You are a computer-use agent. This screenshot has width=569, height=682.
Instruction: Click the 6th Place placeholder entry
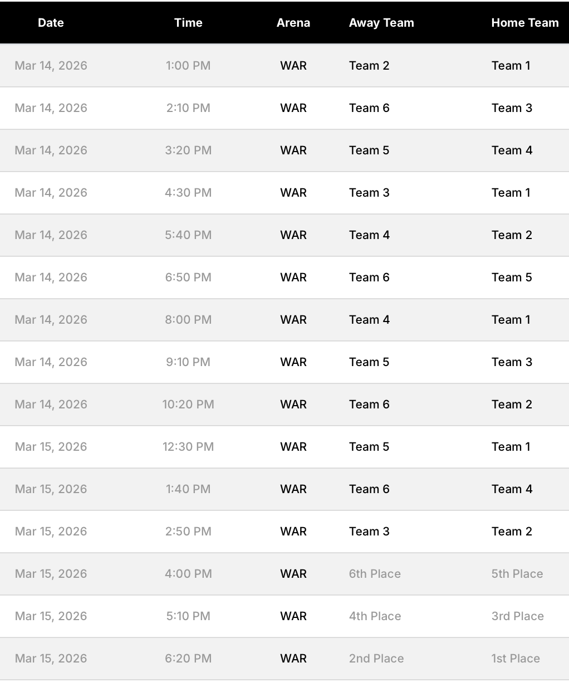click(x=375, y=574)
